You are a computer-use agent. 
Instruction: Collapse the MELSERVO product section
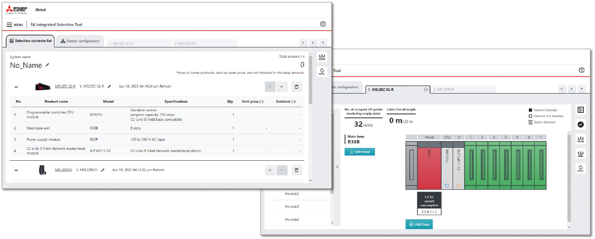pos(16,170)
